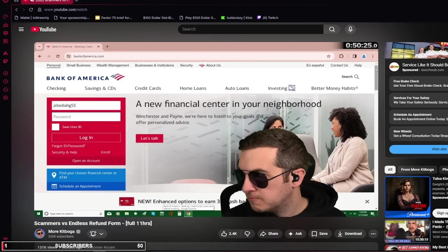Click the YouTube search magnifier button

pyautogui.click(x=332, y=29)
